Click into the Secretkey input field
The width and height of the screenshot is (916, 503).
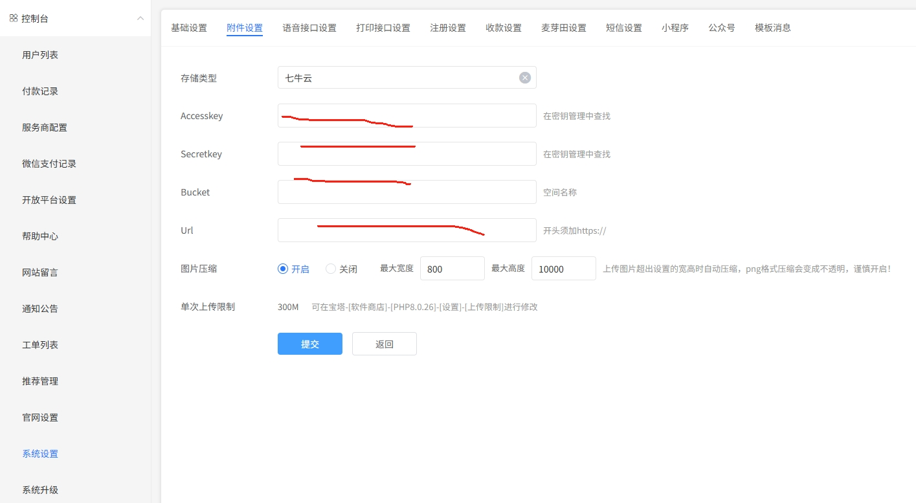tap(407, 154)
